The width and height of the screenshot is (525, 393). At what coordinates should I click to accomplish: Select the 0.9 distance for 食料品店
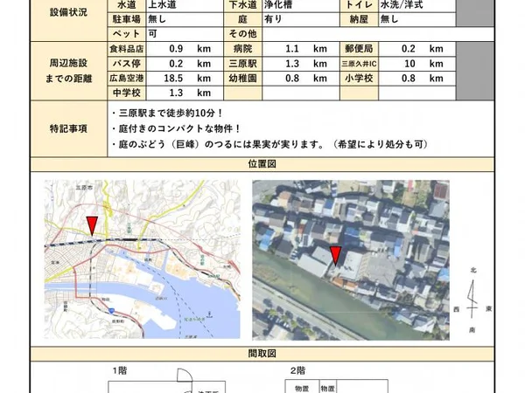[176, 49]
